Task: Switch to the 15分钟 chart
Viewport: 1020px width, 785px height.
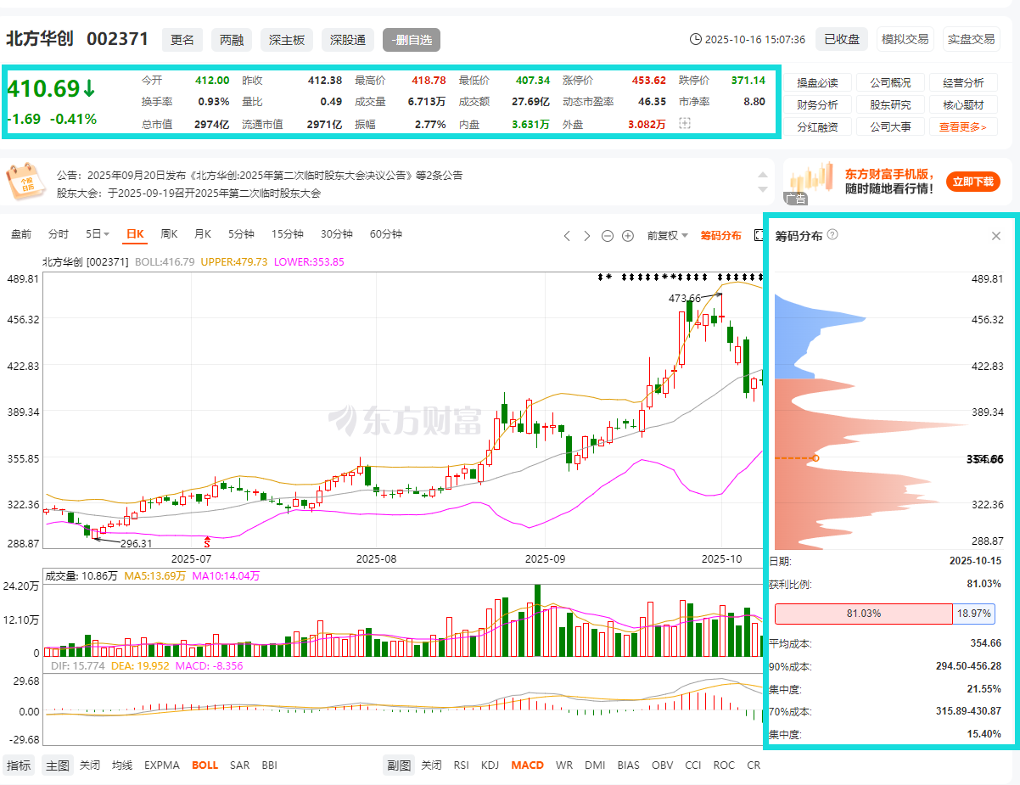Action: point(288,234)
